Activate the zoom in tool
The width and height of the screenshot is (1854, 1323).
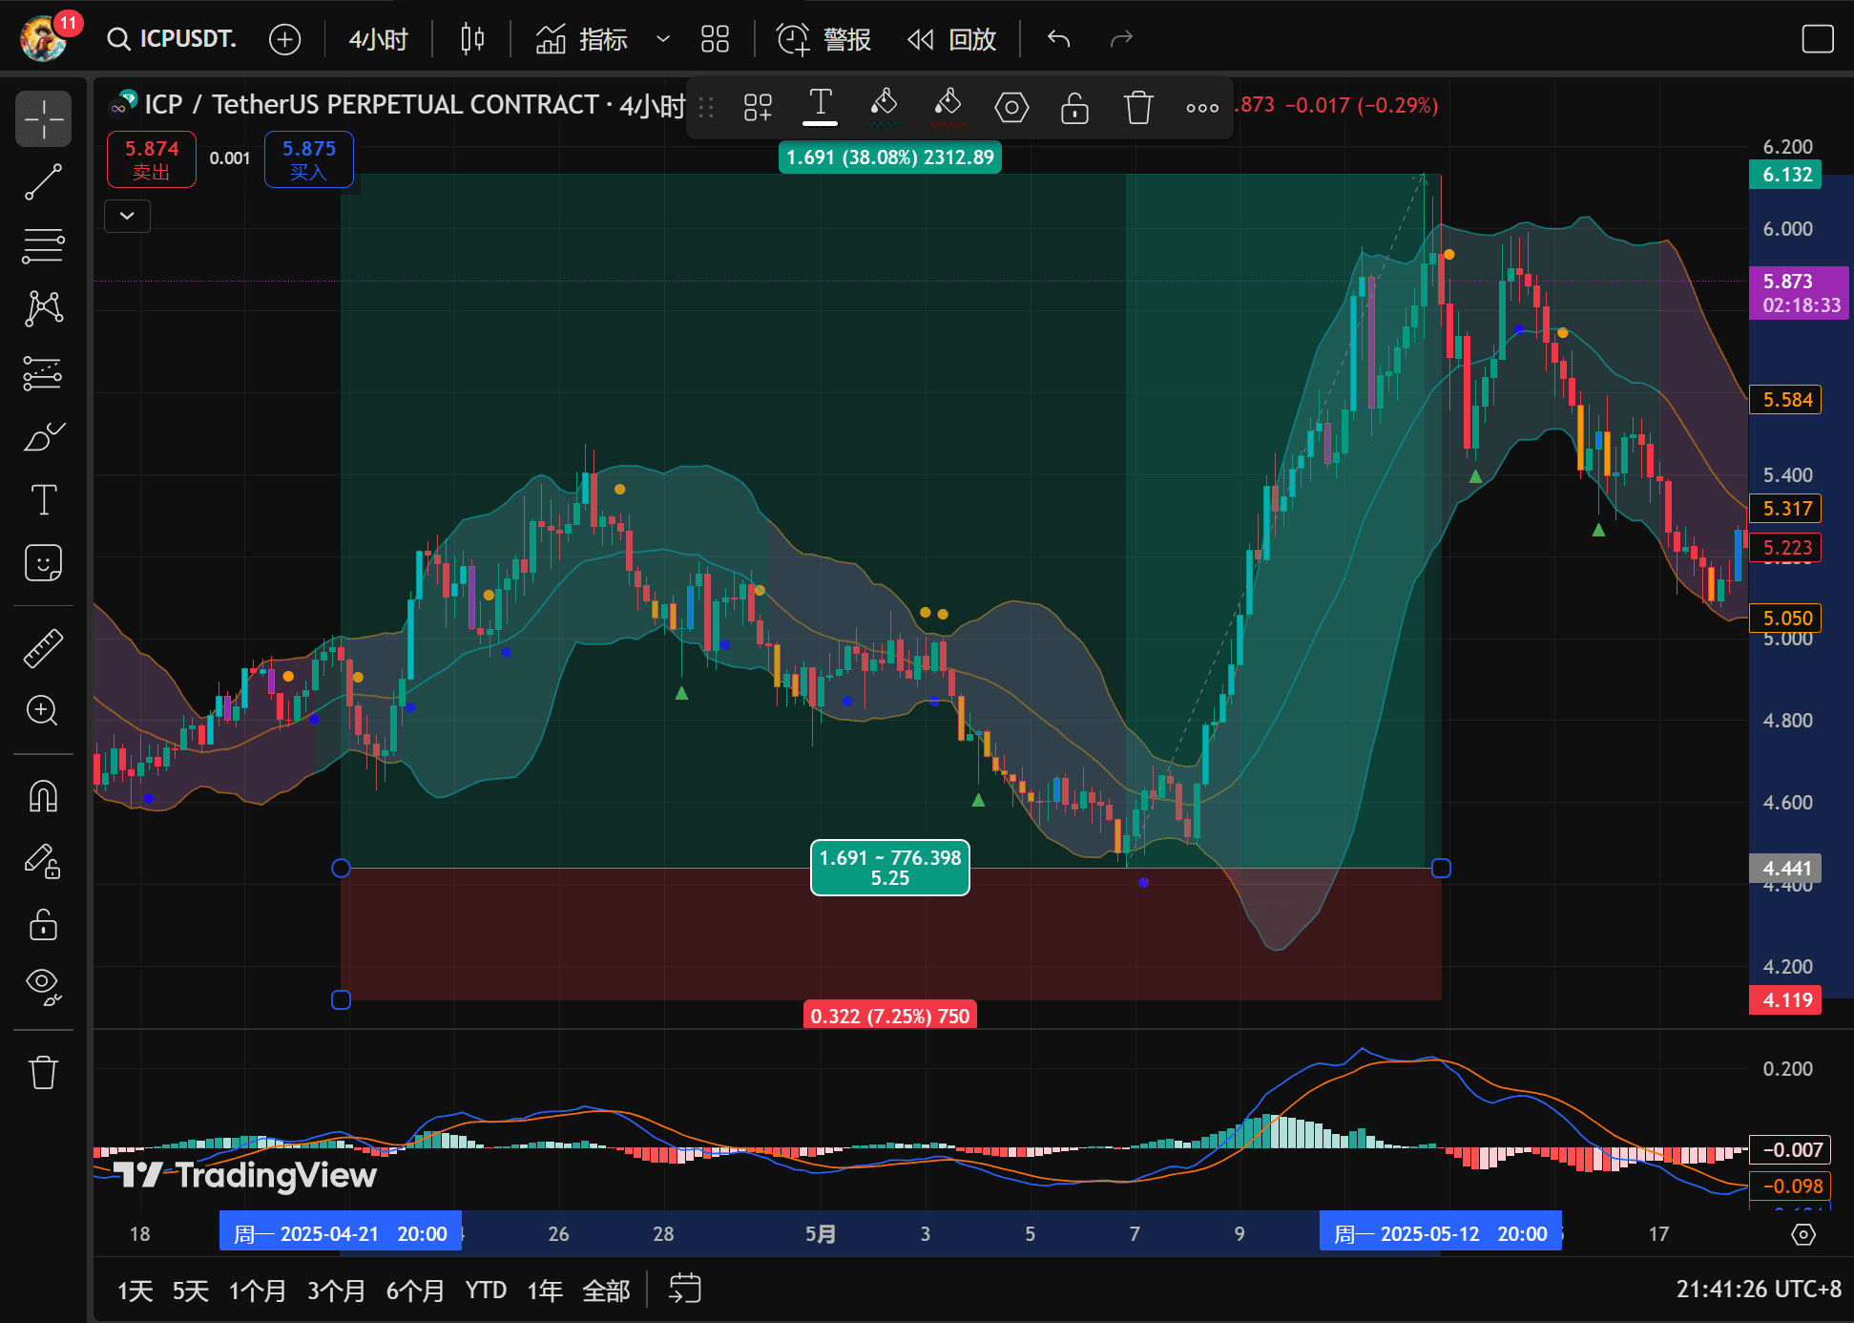[x=43, y=710]
